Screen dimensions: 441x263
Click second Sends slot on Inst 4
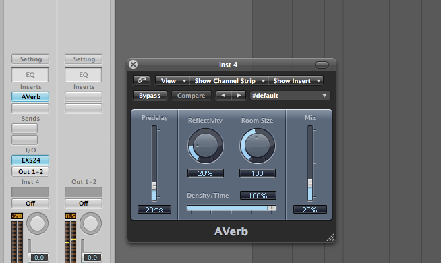[24, 140]
